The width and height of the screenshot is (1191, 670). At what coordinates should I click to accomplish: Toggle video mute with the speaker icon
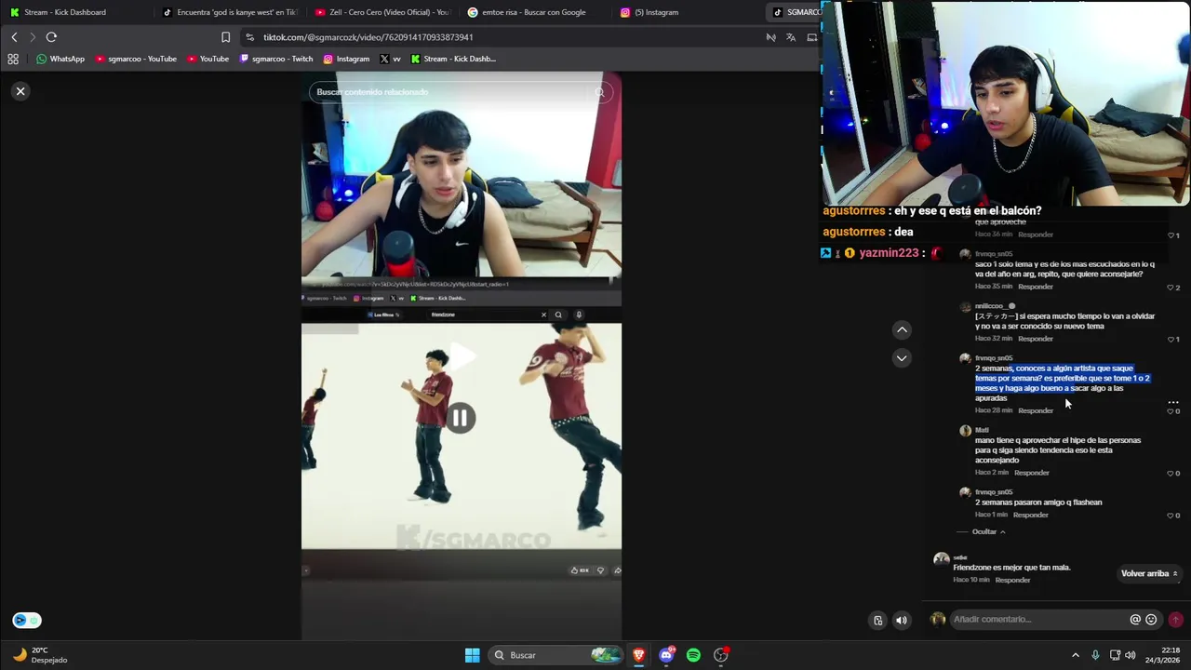coord(901,621)
